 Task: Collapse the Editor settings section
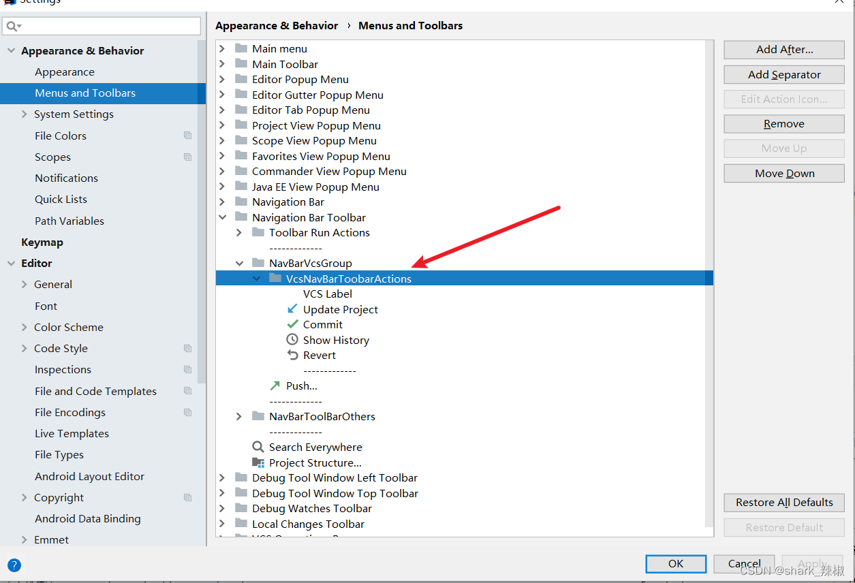(x=11, y=263)
